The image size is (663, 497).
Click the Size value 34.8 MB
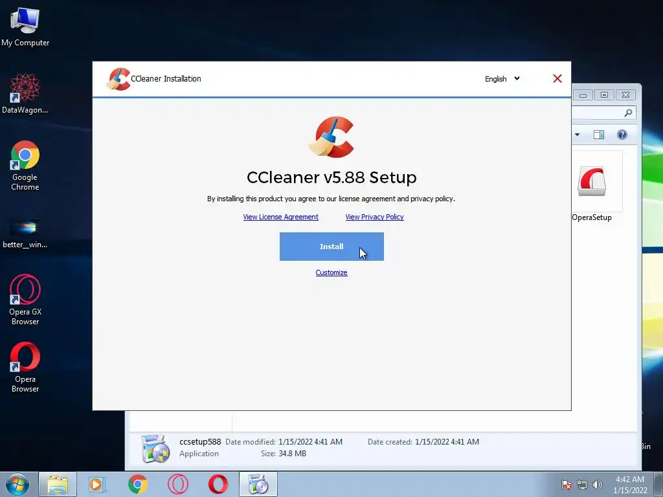tap(292, 454)
